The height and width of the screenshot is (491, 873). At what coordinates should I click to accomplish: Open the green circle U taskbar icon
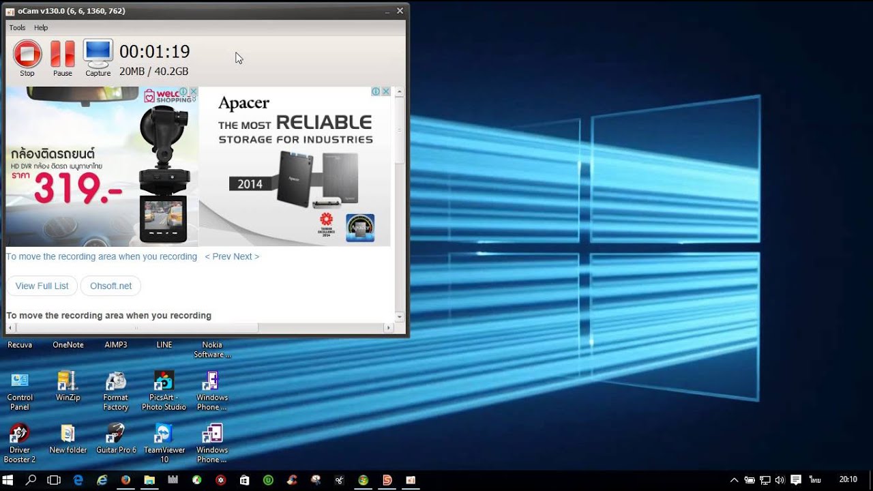[268, 480]
